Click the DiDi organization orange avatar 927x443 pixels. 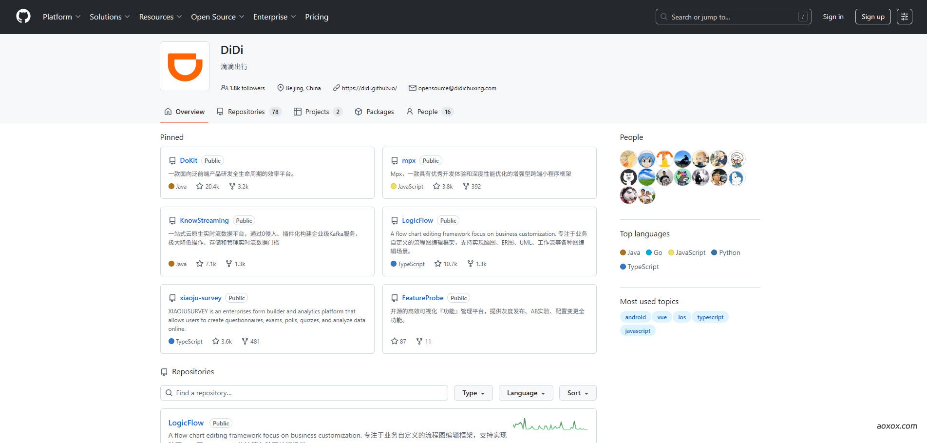click(x=185, y=66)
